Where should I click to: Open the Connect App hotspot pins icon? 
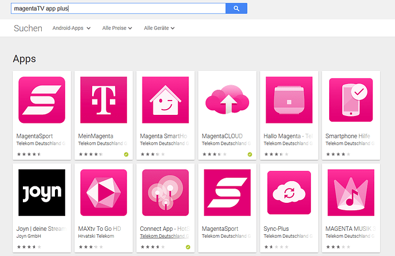[165, 193]
